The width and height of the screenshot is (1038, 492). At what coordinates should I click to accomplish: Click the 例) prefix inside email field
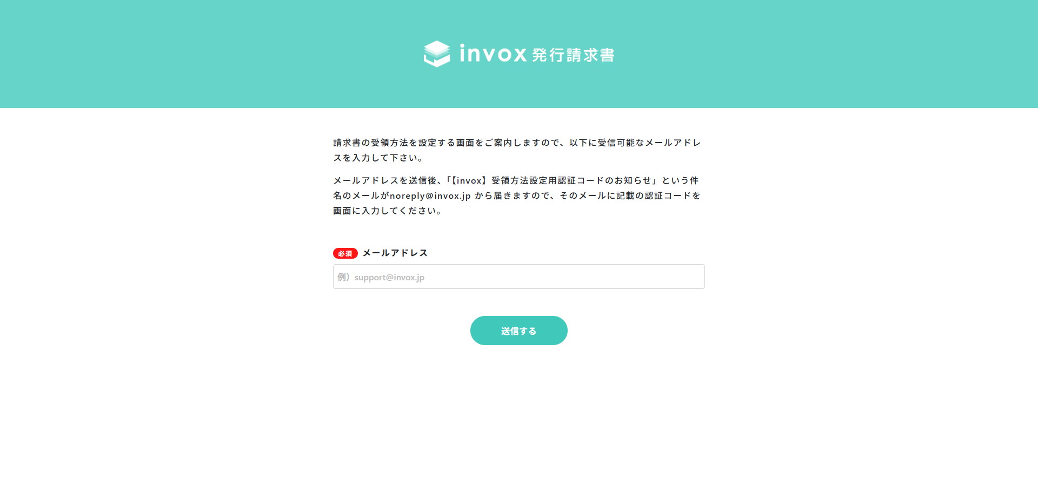tap(344, 277)
